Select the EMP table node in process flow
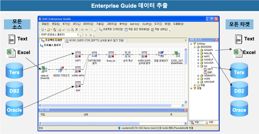 point(78,85)
